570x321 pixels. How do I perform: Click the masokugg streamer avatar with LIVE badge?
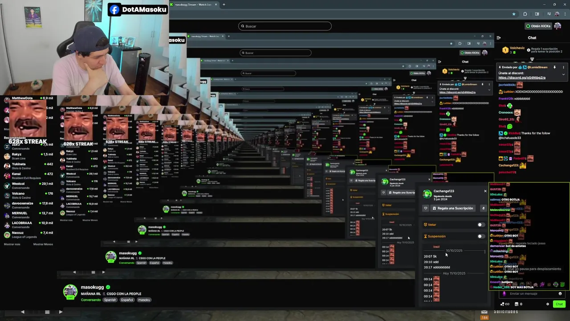[x=70, y=292]
